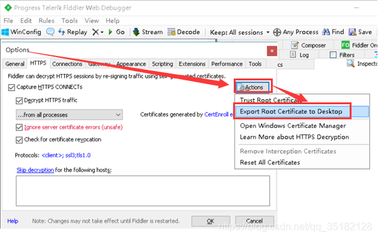This screenshot has height=238, width=378.
Task: Open the Remove X dropdown arrow
Action: (102, 32)
